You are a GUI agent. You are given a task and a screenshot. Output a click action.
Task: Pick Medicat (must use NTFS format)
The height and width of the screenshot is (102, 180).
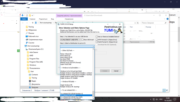pyautogui.click(x=70, y=63)
